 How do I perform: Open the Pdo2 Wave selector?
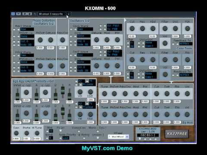27,55
